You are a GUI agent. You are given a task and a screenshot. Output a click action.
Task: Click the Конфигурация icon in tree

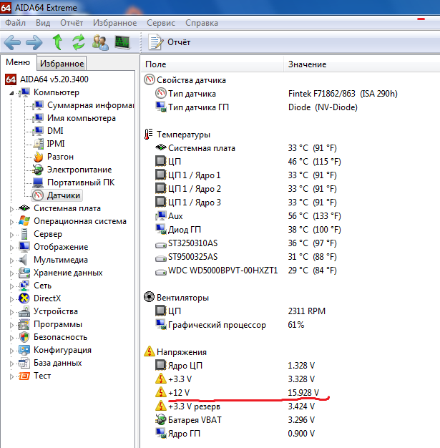[24, 350]
